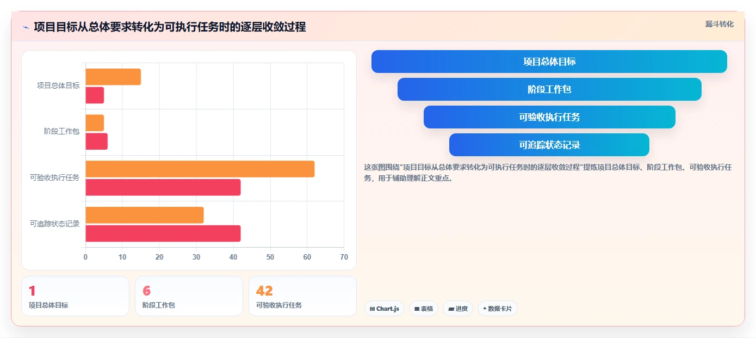Select the Chart.js chip
The height and width of the screenshot is (338, 756).
point(385,309)
